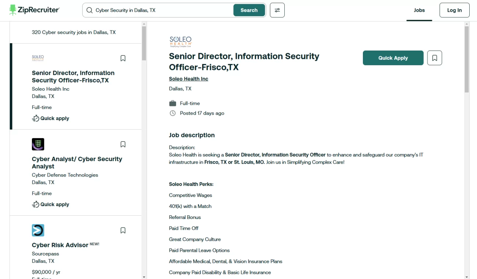Click the '401(k) with a Match' line
The image size is (477, 279).
point(190,206)
